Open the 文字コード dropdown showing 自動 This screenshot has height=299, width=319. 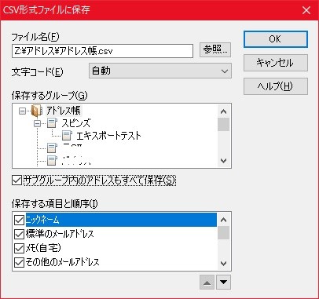[x=160, y=71]
